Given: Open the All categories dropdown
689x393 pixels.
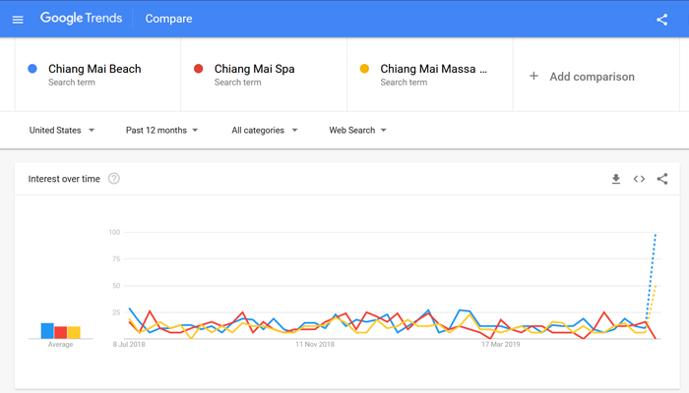Looking at the screenshot, I should point(265,131).
